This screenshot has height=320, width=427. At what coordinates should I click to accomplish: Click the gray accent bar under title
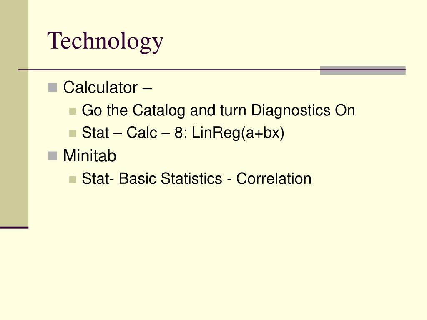(x=363, y=70)
